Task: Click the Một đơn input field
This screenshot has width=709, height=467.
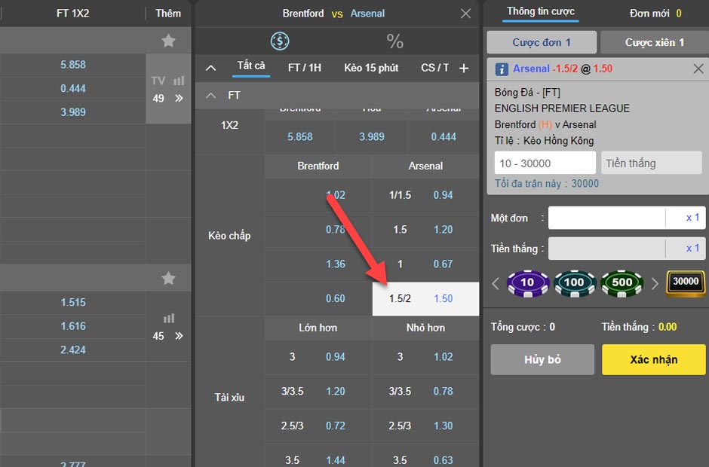Action: (x=607, y=218)
